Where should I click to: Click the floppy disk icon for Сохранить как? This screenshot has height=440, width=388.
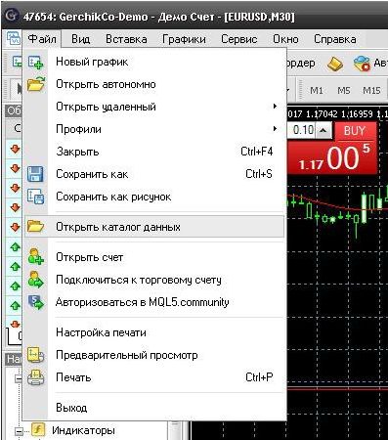[x=35, y=174]
